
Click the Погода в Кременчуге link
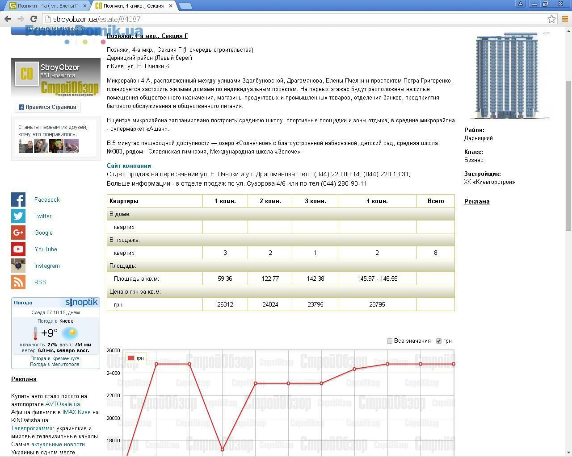pyautogui.click(x=55, y=358)
